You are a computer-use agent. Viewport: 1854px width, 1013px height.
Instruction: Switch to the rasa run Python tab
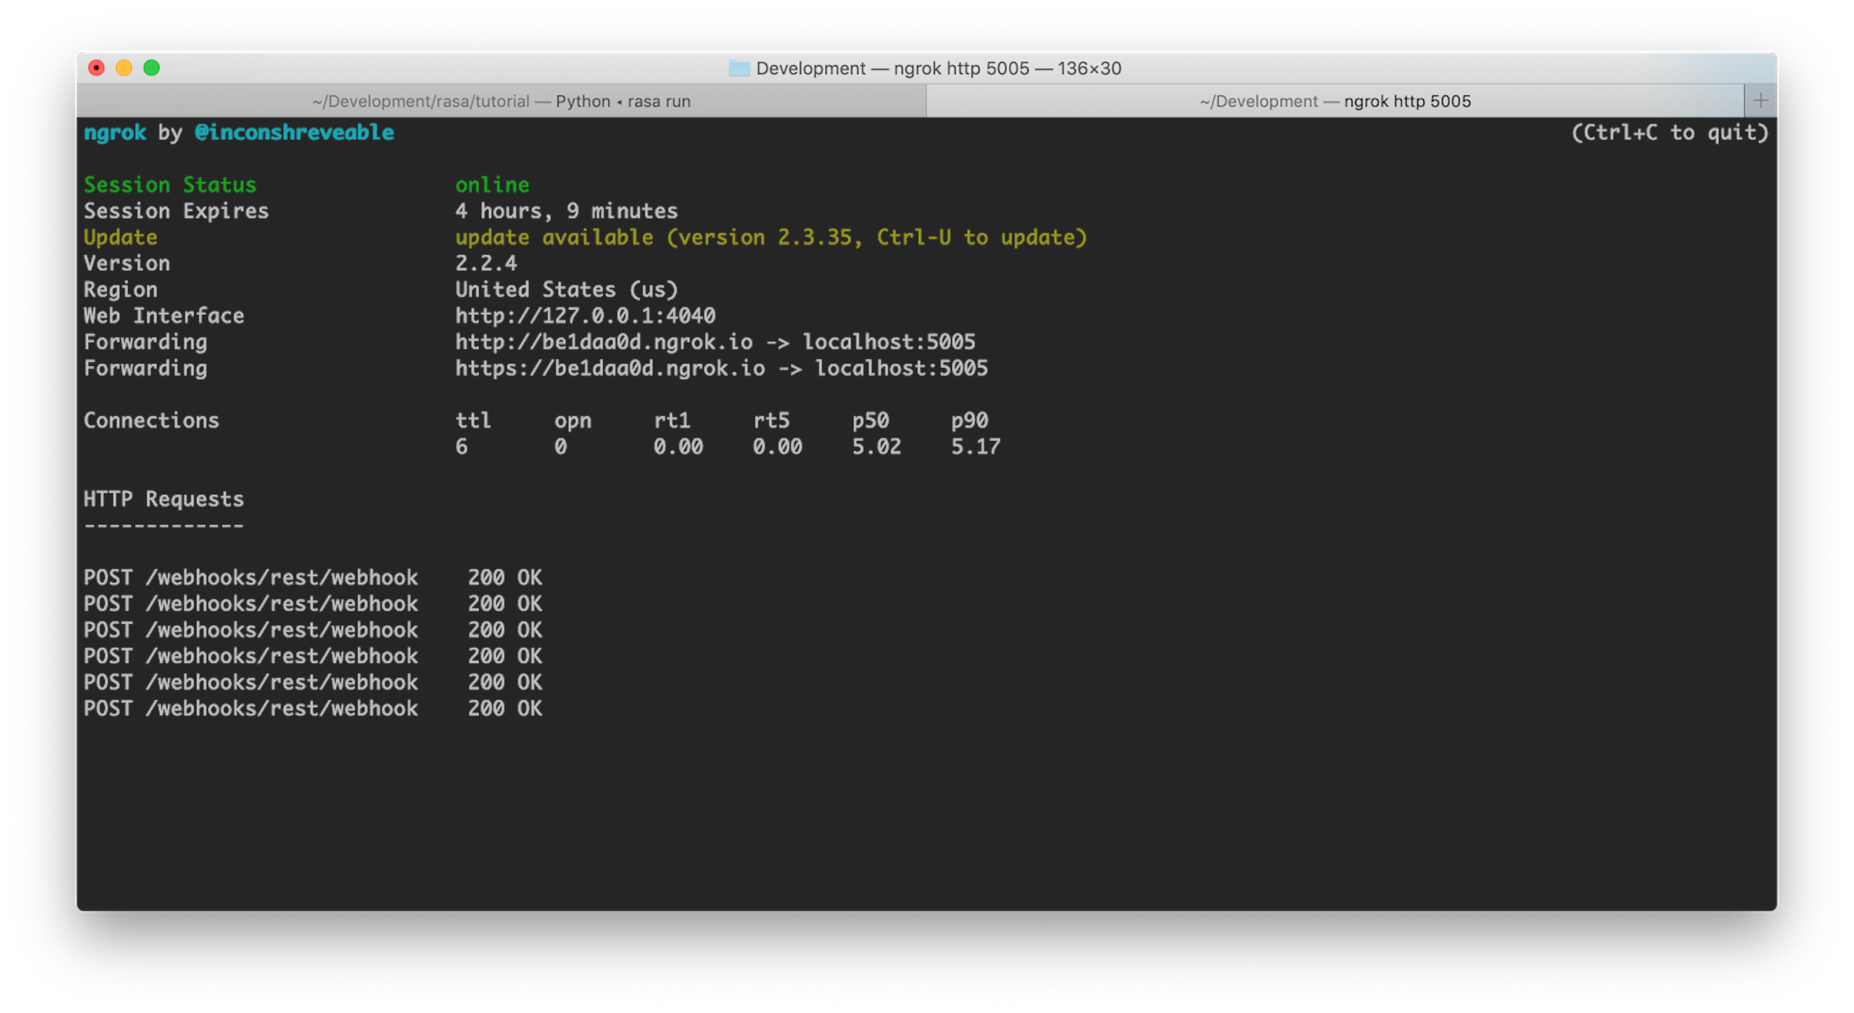pyautogui.click(x=501, y=101)
